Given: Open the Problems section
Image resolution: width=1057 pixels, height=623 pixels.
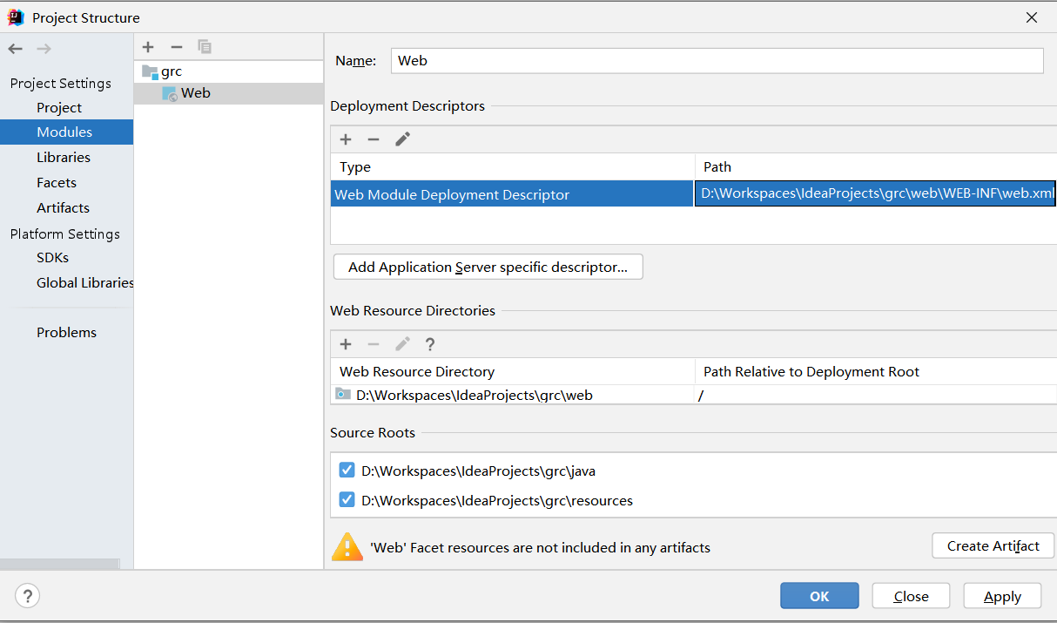Looking at the screenshot, I should tap(66, 333).
